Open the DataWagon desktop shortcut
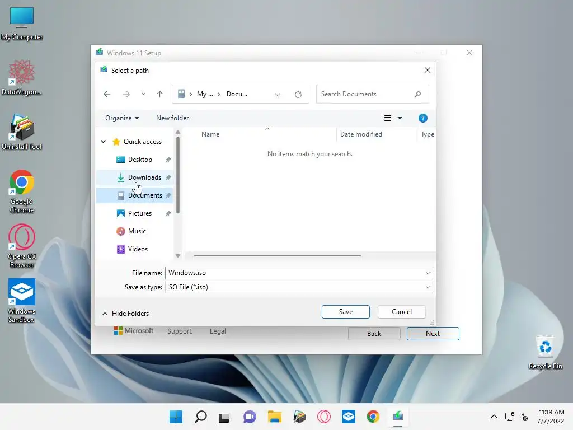 coord(22,77)
